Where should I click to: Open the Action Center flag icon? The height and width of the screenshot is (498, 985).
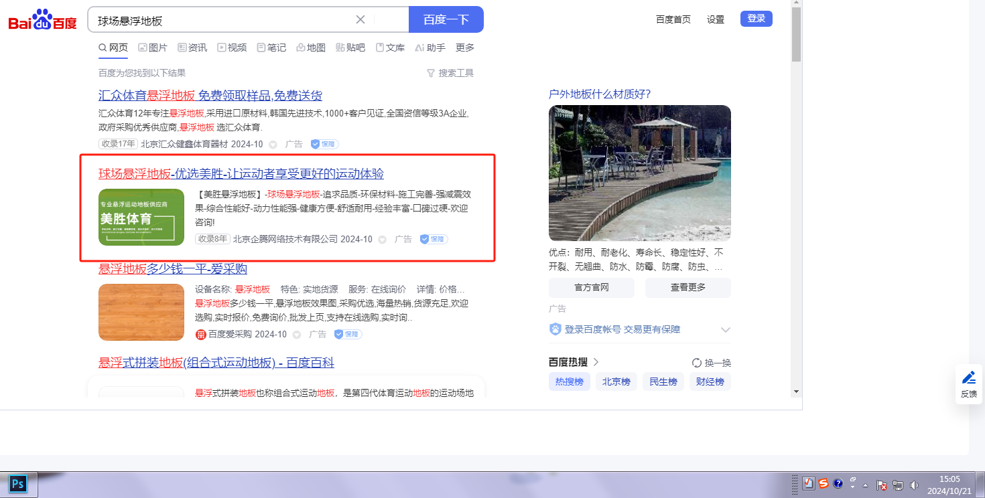click(882, 485)
